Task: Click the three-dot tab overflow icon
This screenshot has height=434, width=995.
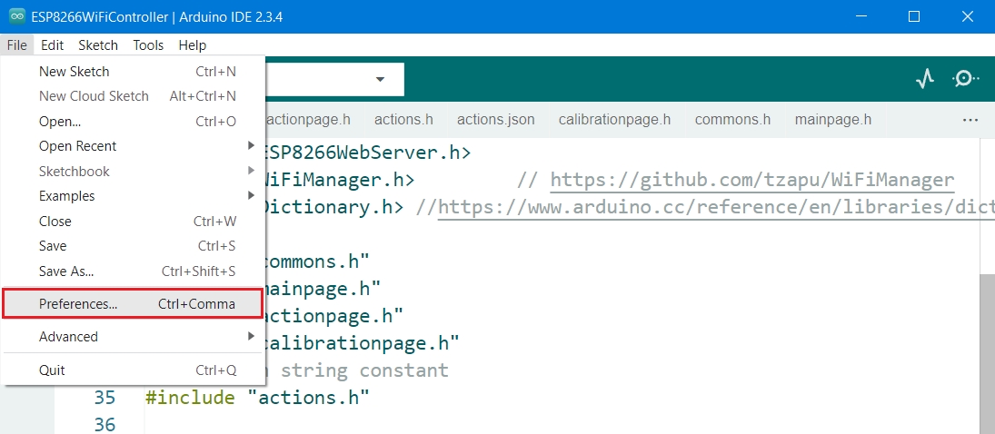Action: pos(970,120)
